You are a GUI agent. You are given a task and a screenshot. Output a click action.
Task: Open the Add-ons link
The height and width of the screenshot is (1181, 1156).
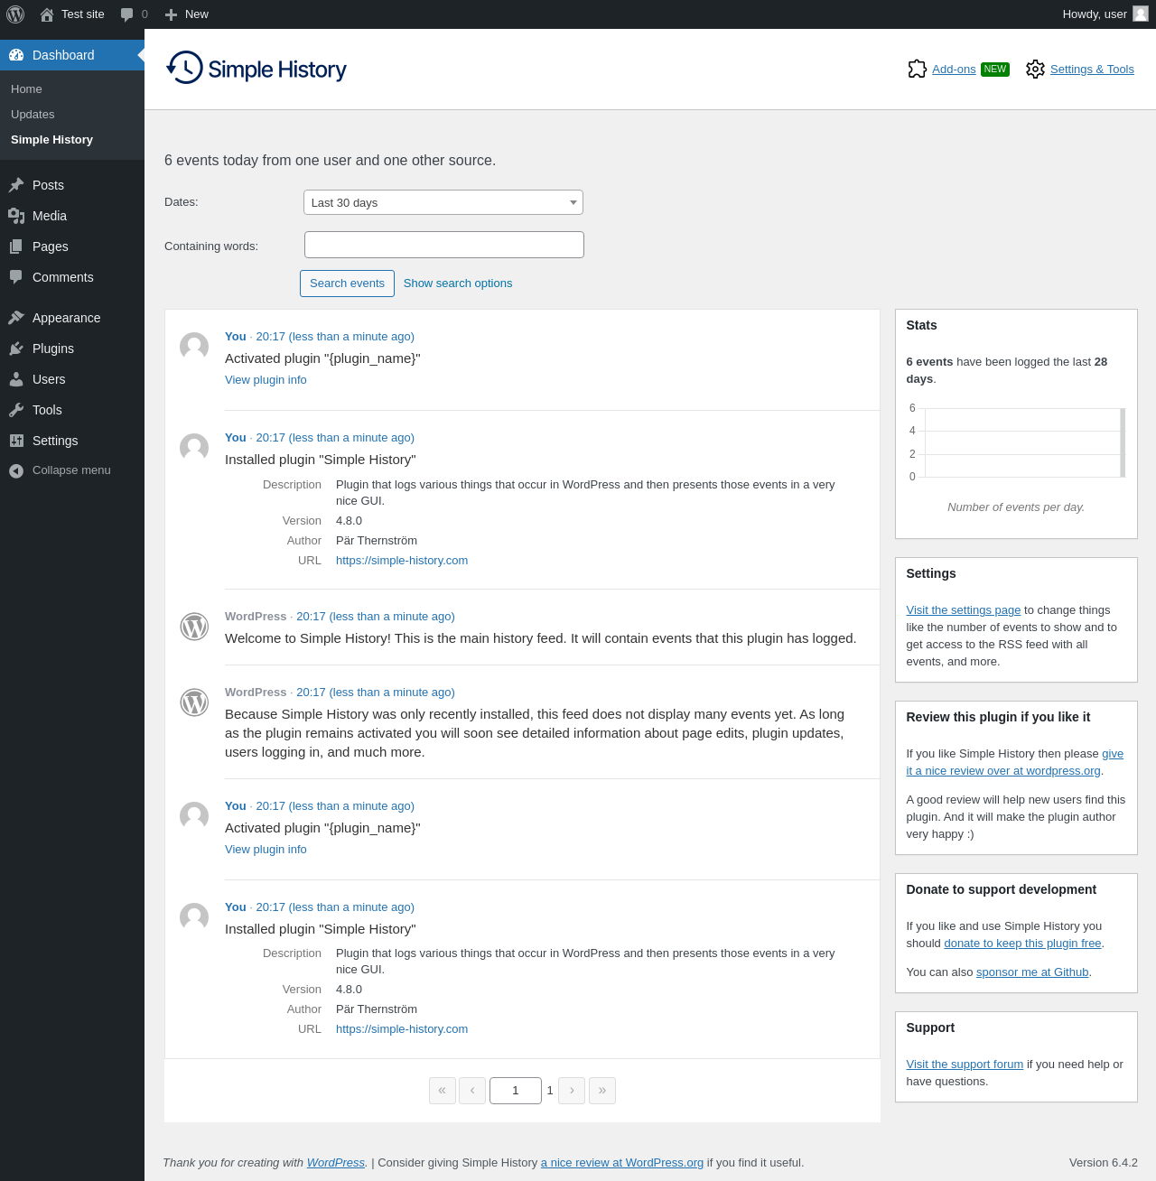954,70
